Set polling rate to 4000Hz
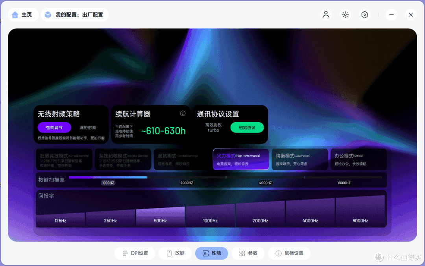Screen dimensions: 425x266 [310, 213]
